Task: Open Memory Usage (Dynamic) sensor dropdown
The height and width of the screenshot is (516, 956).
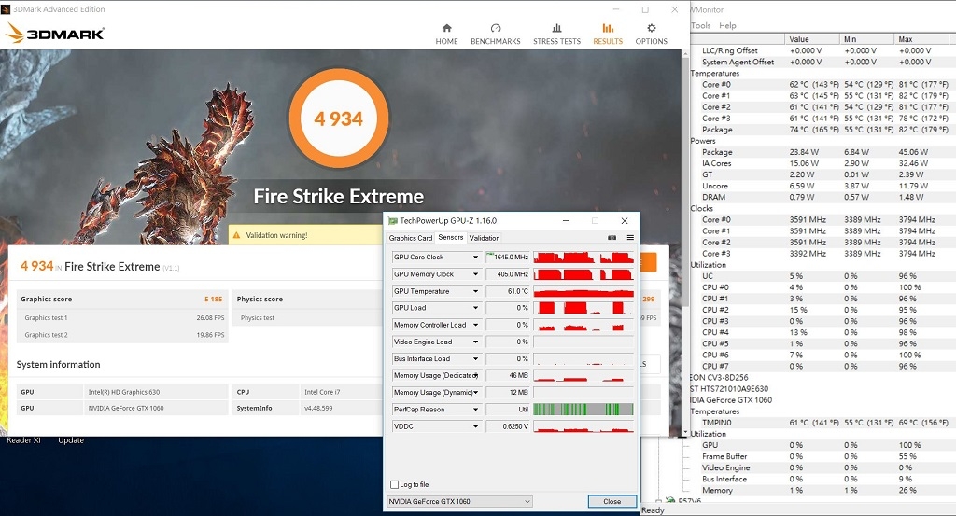Action: pos(475,392)
